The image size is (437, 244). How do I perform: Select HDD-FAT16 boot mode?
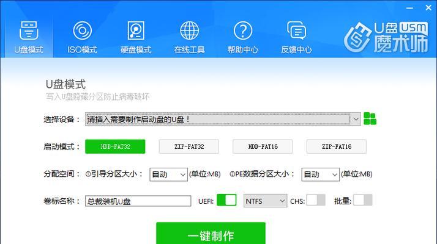pos(263,146)
